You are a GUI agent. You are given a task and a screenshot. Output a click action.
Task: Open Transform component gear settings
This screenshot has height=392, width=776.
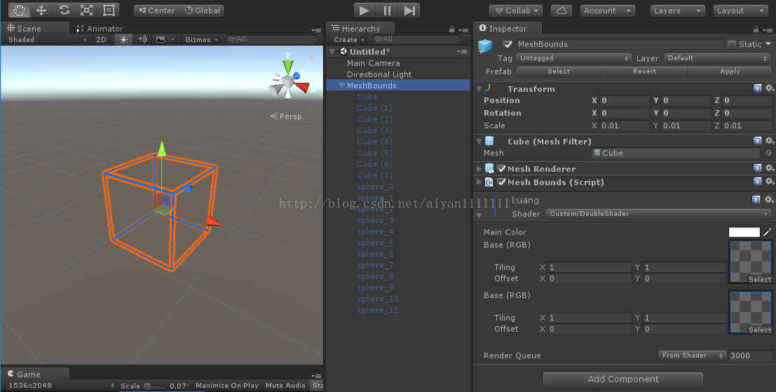click(770, 88)
